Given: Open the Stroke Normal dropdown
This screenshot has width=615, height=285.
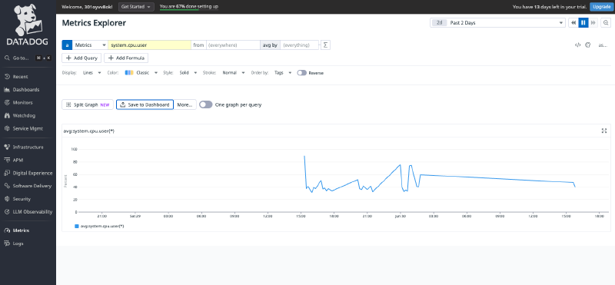Looking at the screenshot, I should point(234,73).
